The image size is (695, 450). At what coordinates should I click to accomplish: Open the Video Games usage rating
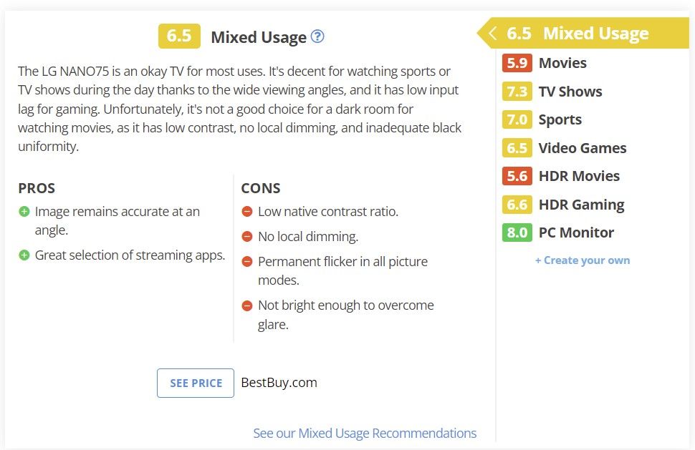click(x=582, y=148)
